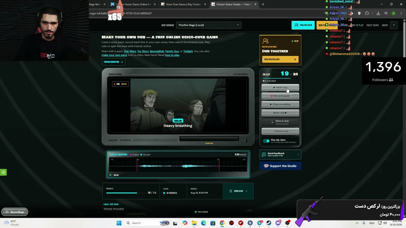The height and width of the screenshot is (228, 406).
Task: Click the ENG language indicator
Action: tap(372, 223)
